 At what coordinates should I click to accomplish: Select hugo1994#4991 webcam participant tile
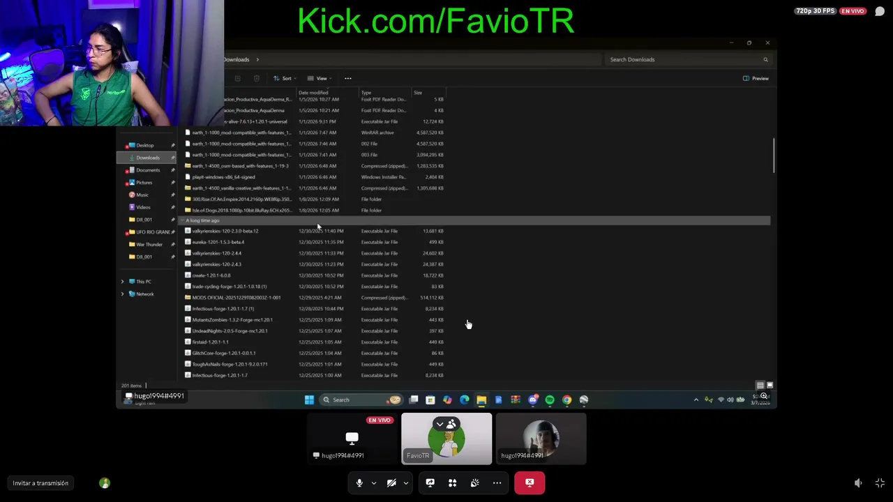coord(541,439)
